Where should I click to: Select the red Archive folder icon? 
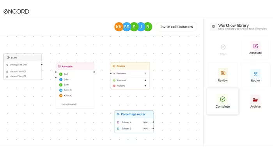pyautogui.click(x=255, y=100)
